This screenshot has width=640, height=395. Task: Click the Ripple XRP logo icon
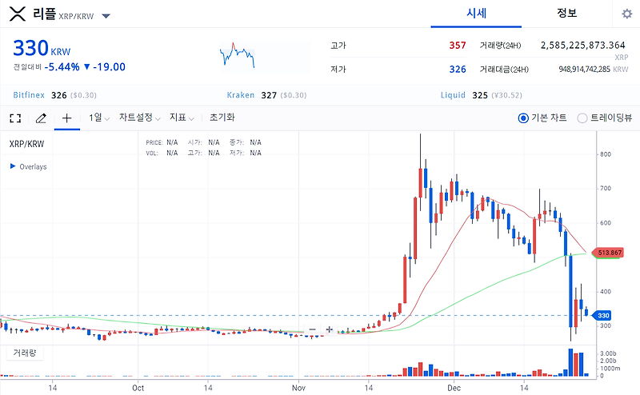(18, 14)
